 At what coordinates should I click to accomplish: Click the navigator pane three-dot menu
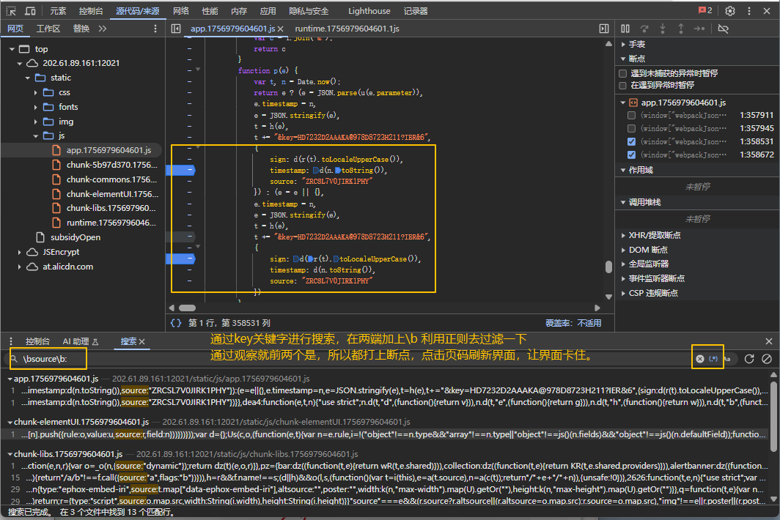pyautogui.click(x=155, y=29)
